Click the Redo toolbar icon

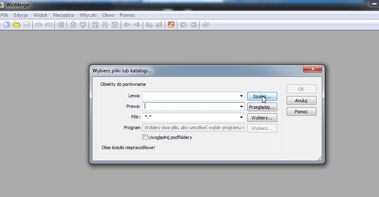(x=49, y=25)
